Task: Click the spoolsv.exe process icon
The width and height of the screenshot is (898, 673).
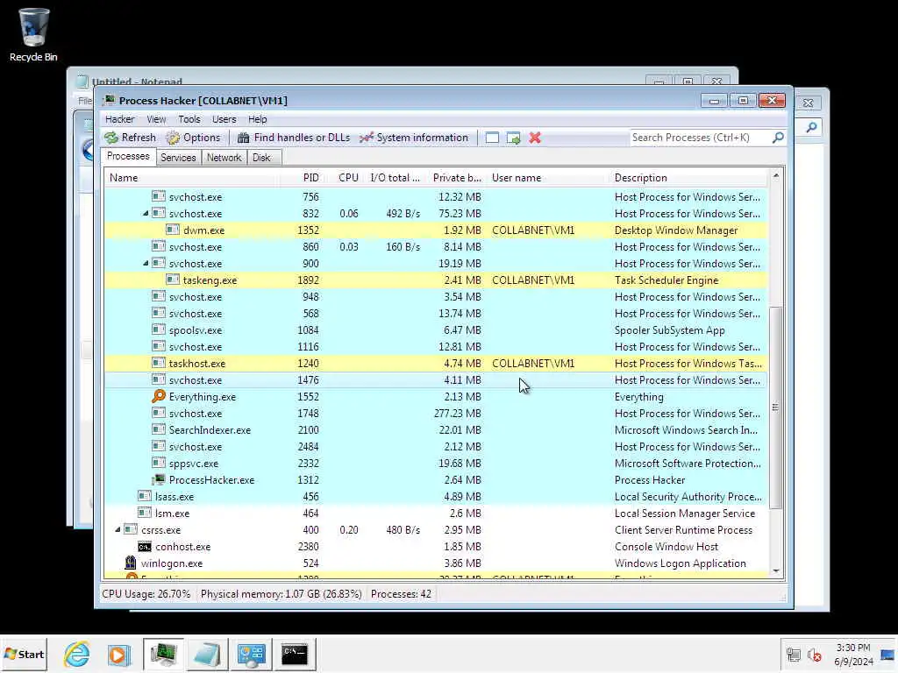Action: coord(159,329)
